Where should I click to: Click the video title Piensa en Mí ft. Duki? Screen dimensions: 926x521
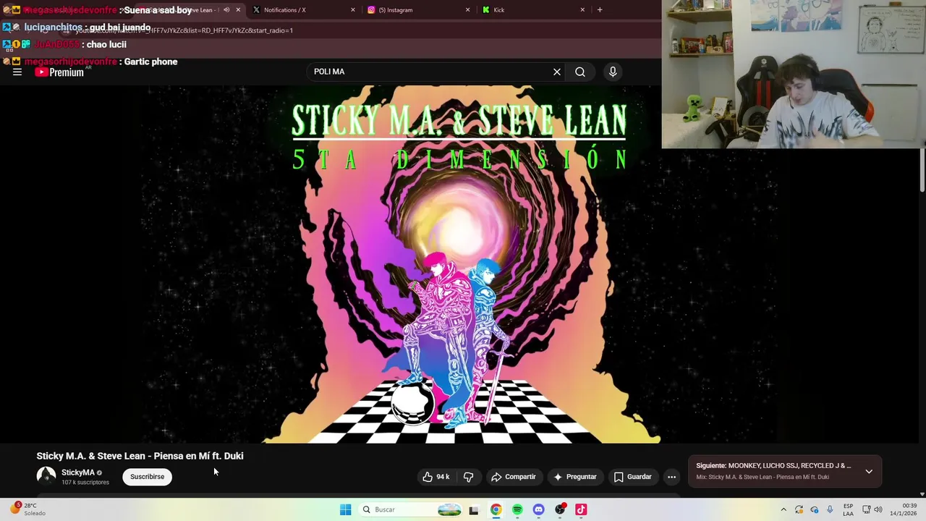click(140, 456)
